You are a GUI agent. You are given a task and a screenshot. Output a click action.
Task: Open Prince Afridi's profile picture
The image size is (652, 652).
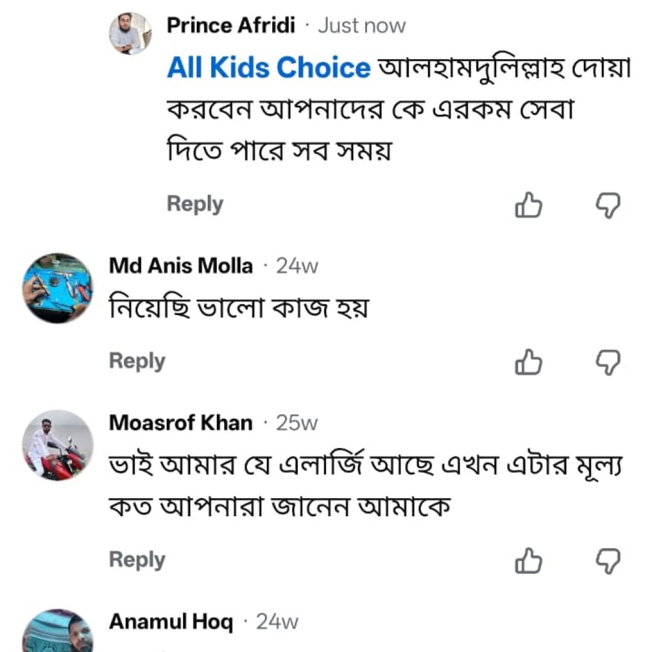click(130, 33)
